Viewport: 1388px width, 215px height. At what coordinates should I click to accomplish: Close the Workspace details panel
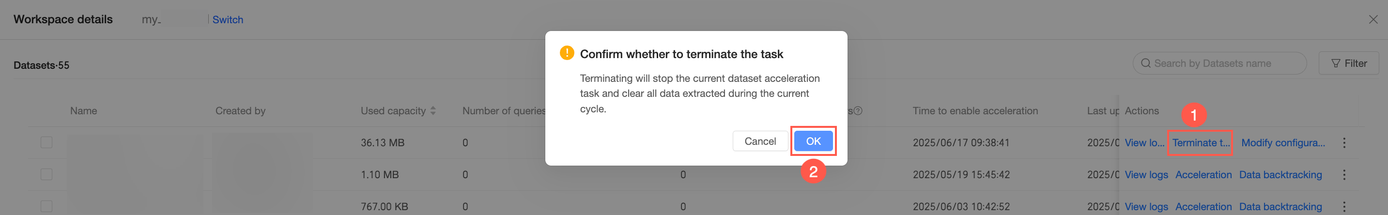[1373, 20]
